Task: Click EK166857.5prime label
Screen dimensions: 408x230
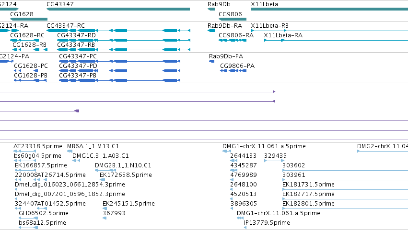Action: [41, 165]
